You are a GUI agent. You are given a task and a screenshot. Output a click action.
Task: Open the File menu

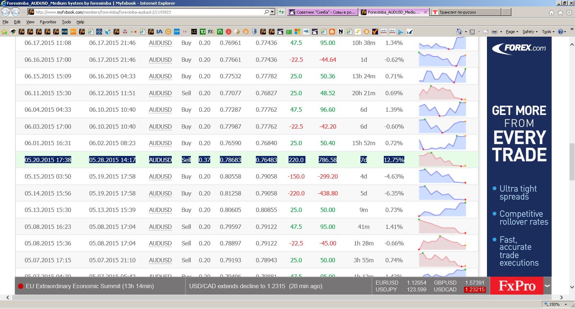pos(5,22)
